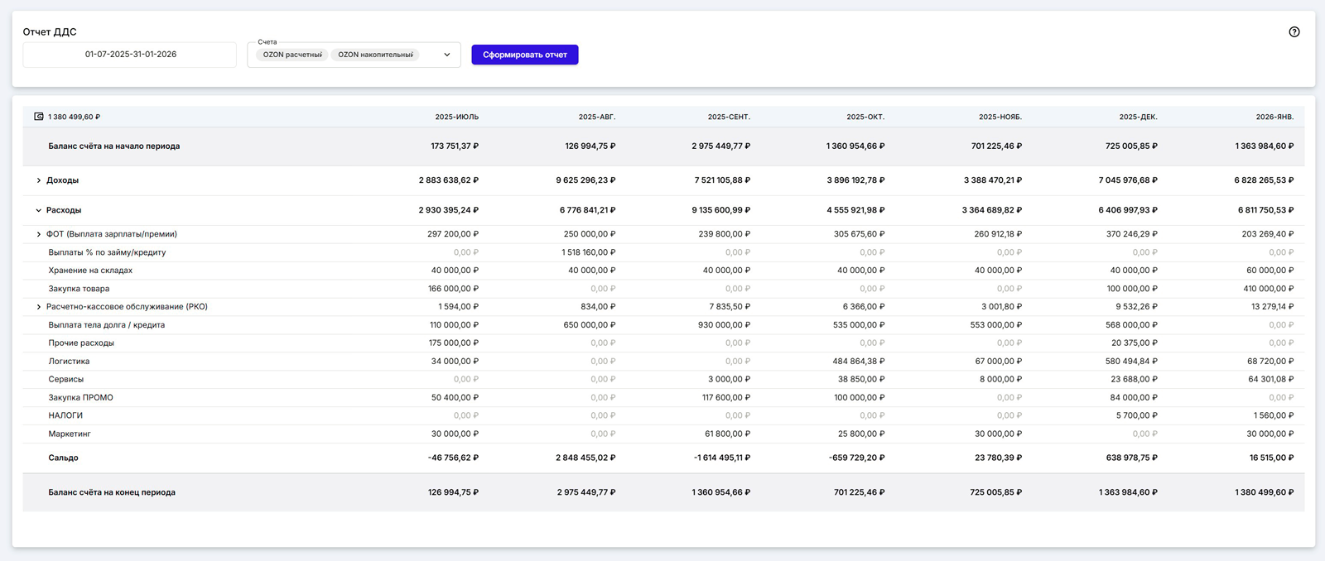Expand ФОТ (Выплата зарплаты/премии) row
1325x561 pixels.
(39, 234)
